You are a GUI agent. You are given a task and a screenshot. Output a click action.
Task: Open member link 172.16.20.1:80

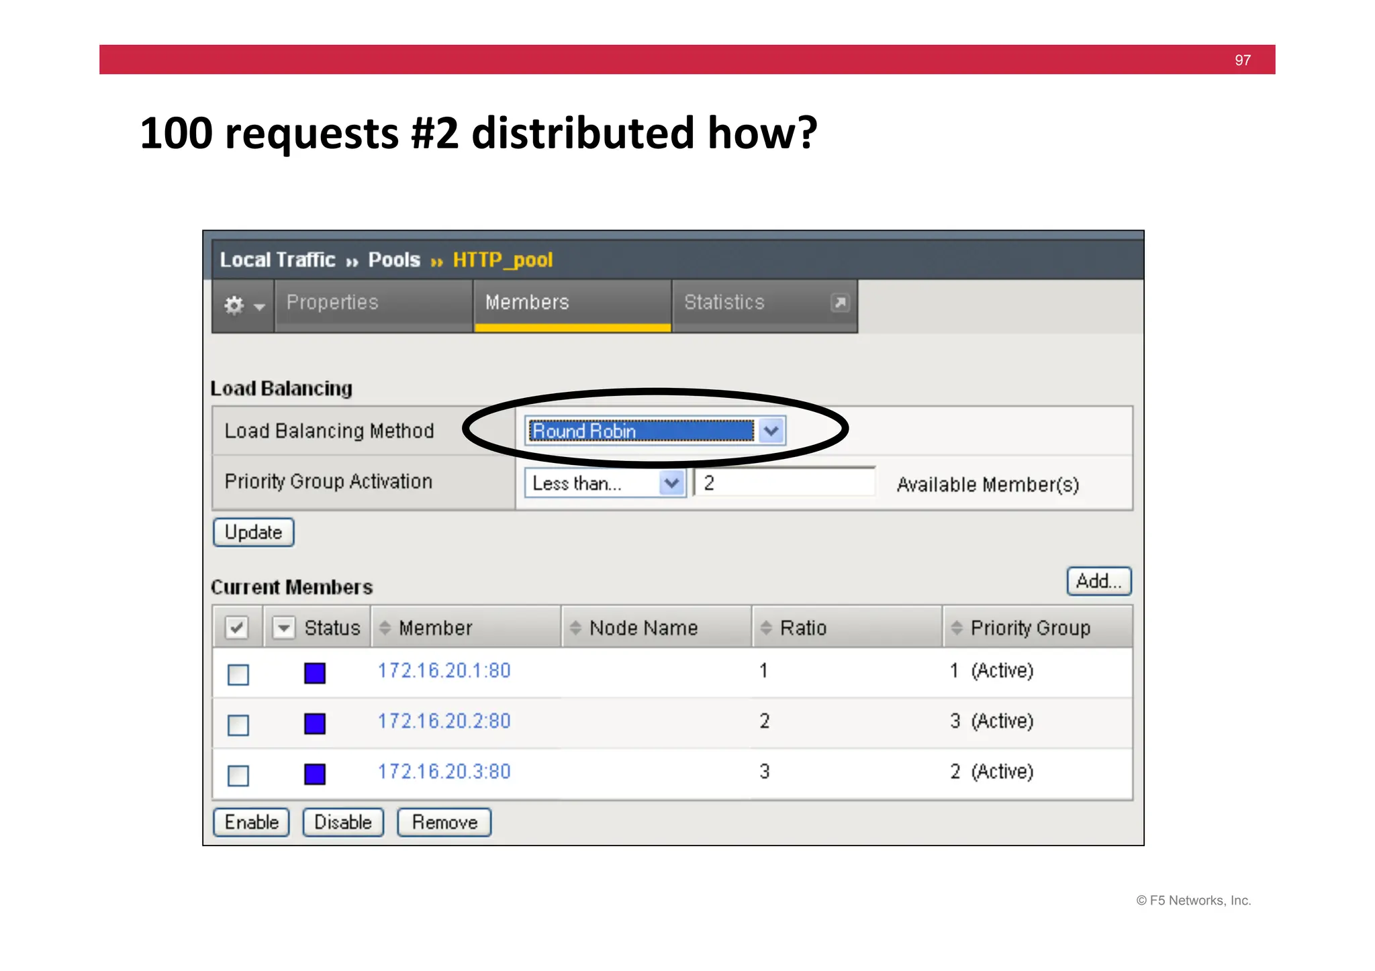point(444,670)
